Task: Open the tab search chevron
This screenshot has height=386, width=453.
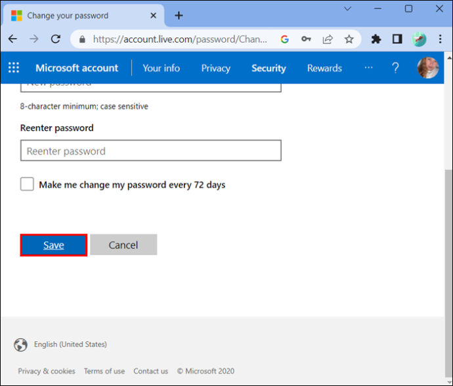Action: (x=347, y=9)
